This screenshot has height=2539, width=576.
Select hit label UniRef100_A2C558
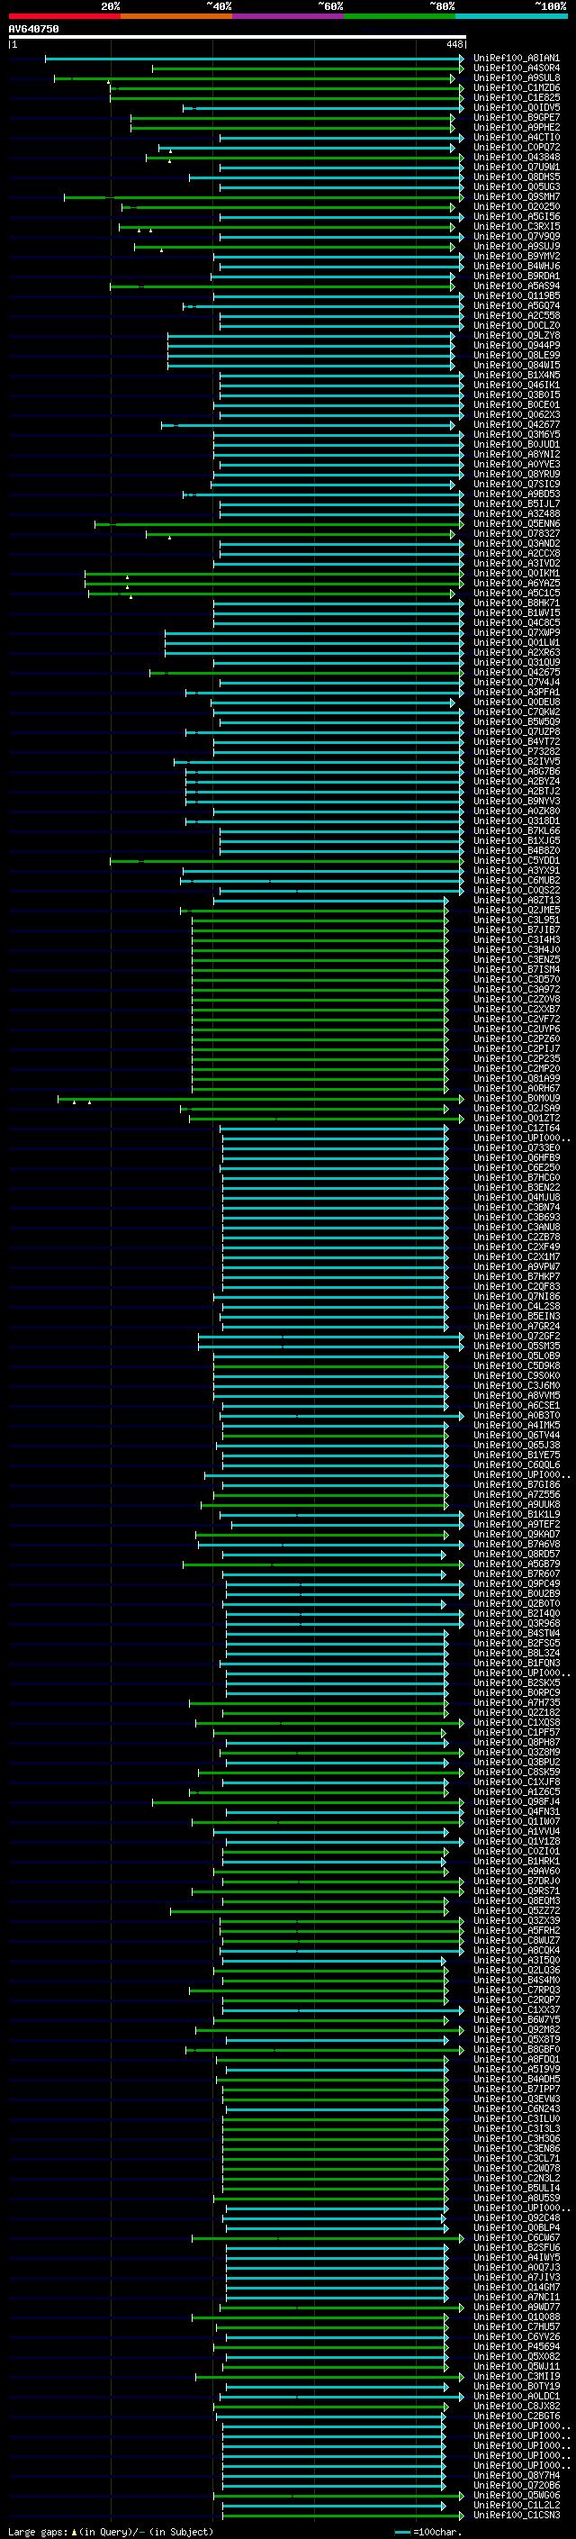[x=517, y=315]
